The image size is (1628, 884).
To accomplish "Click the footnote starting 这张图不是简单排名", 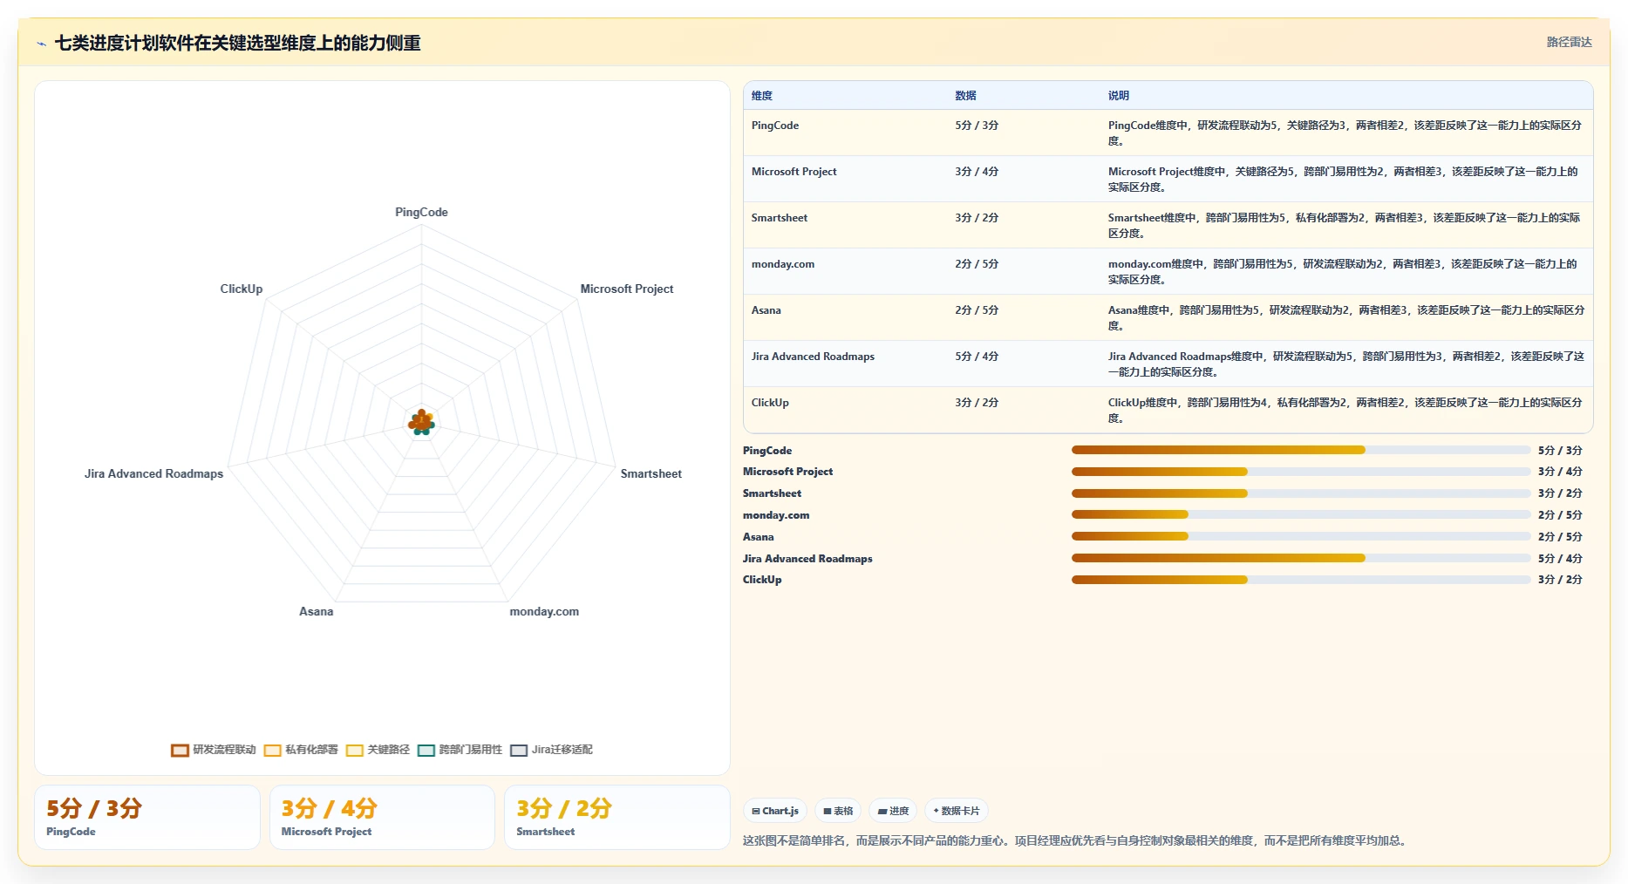I will point(1076,840).
